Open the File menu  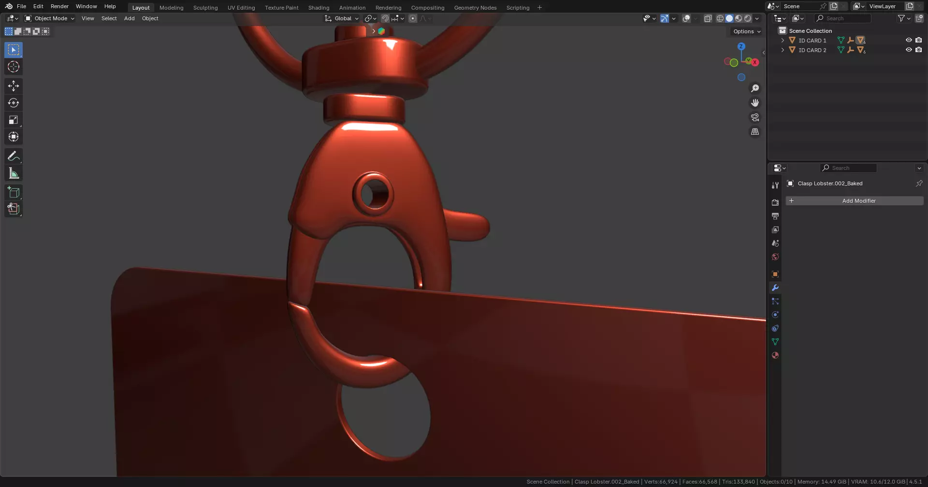click(21, 6)
